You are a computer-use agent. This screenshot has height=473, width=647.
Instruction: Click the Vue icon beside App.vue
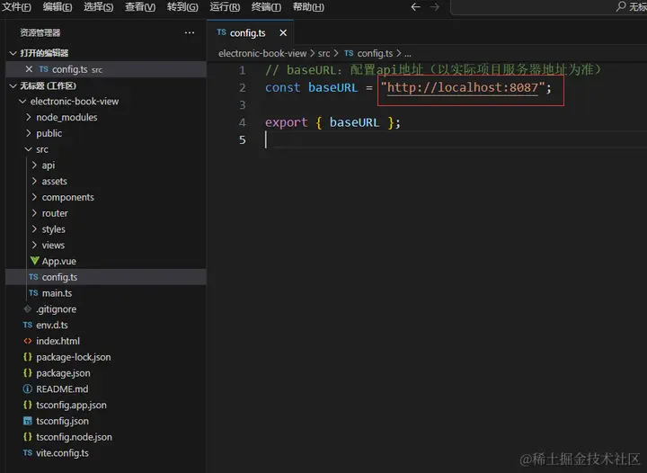[35, 261]
